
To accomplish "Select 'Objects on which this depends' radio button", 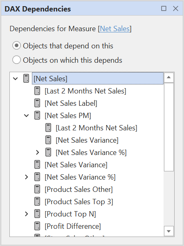I will tap(16, 60).
